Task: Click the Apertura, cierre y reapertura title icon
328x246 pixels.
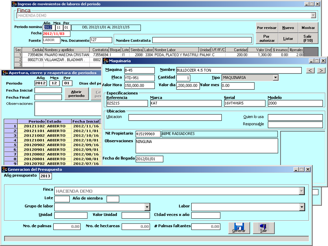Action: [5, 73]
